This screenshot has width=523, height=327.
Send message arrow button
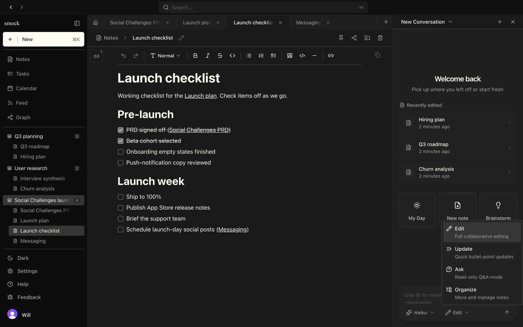[507, 313]
